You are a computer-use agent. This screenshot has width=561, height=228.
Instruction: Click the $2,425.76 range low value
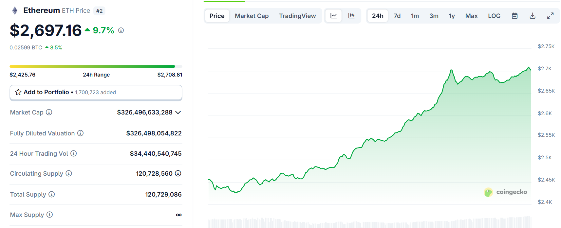pyautogui.click(x=23, y=75)
